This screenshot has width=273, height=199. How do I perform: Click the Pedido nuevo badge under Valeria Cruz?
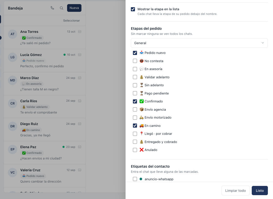(33, 176)
